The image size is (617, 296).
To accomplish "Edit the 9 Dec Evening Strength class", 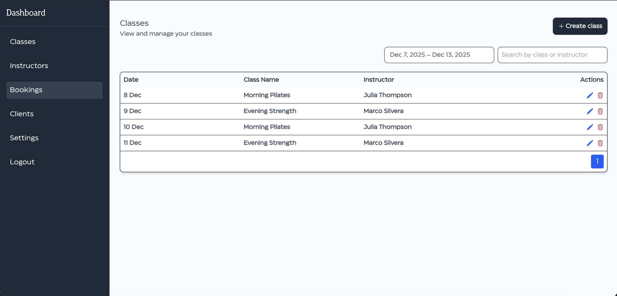I will coord(590,111).
